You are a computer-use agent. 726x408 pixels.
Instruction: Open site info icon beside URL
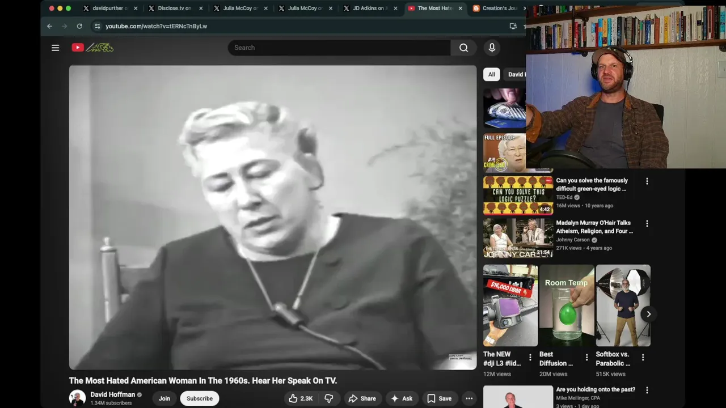pyautogui.click(x=97, y=26)
